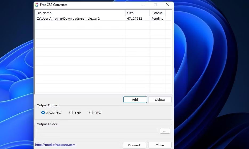Open the output folder browse (...) button
This screenshot has height=149, width=249.
[x=165, y=131]
